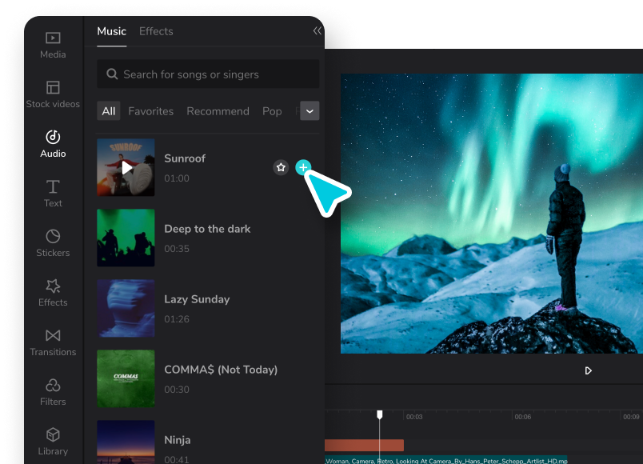Select the orange clip on timeline

(364, 445)
